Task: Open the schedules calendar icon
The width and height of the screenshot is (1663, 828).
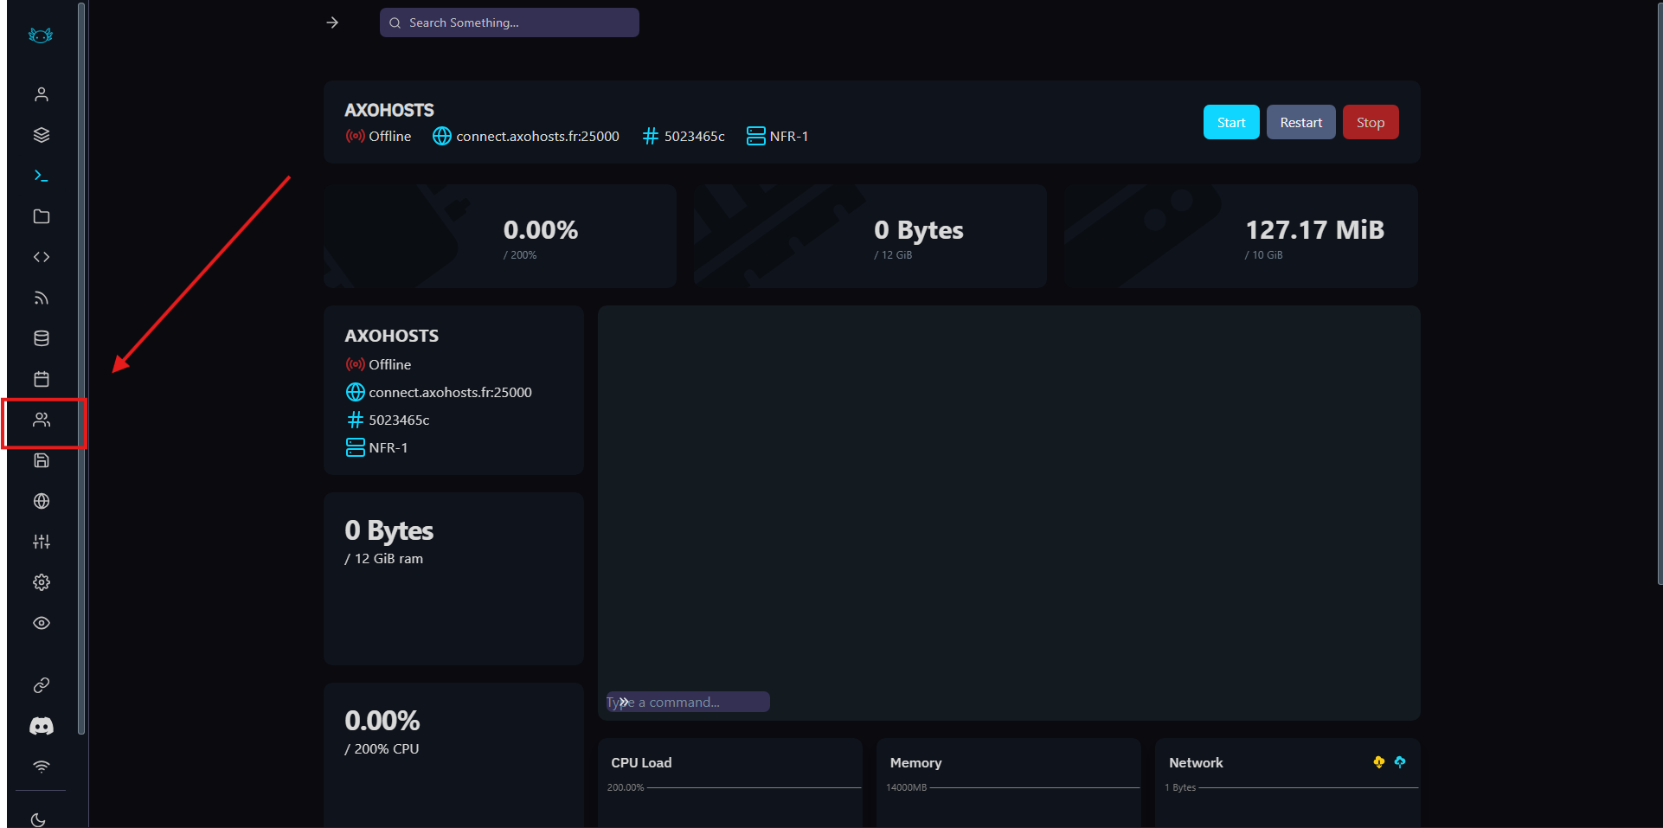Action: [x=41, y=379]
